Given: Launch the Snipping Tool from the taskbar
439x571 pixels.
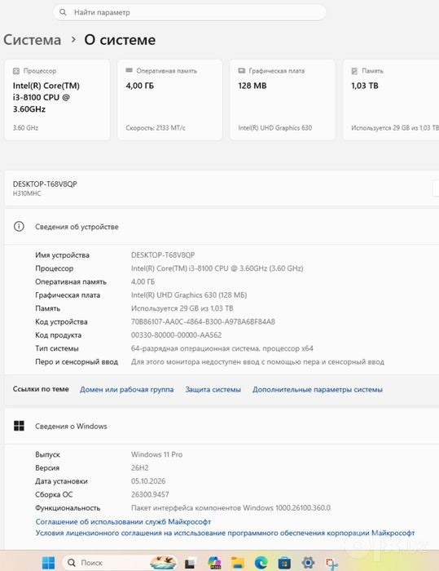Looking at the screenshot, I should coord(331,564).
